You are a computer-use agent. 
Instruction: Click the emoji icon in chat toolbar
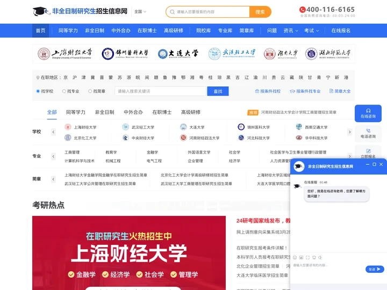(x=295, y=257)
